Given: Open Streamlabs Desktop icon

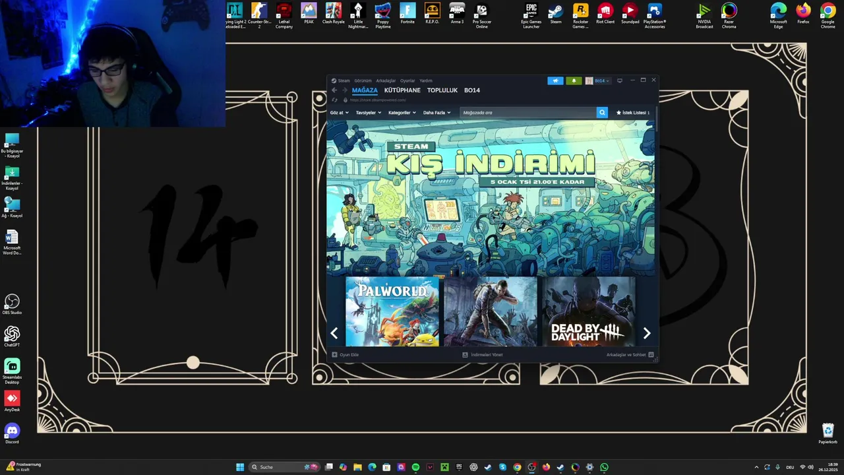Looking at the screenshot, I should pyautogui.click(x=12, y=371).
